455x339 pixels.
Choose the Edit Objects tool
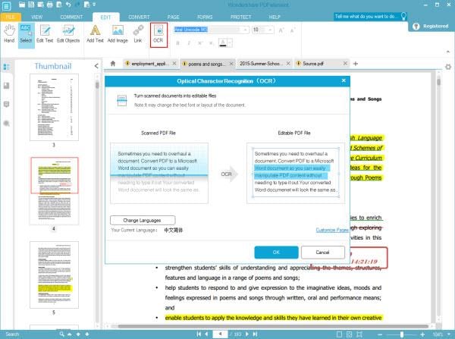(68, 34)
